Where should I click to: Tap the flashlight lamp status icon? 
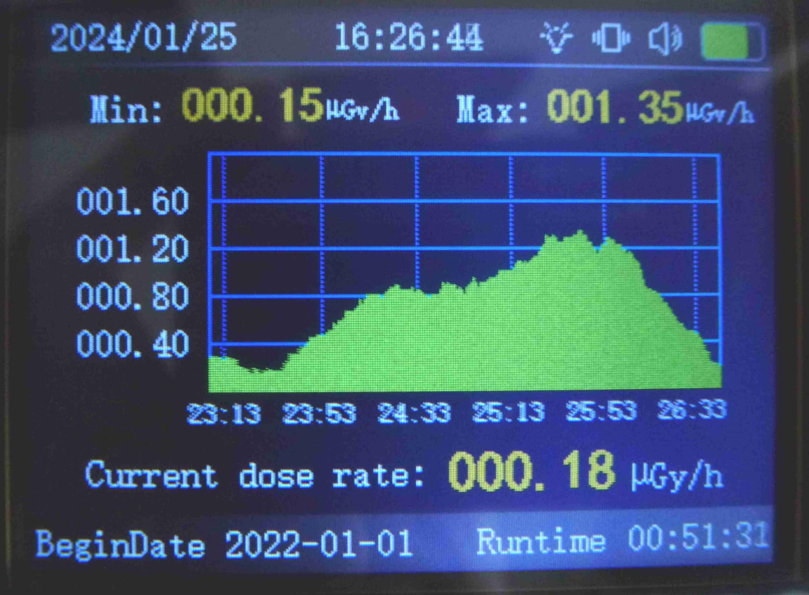tap(557, 37)
